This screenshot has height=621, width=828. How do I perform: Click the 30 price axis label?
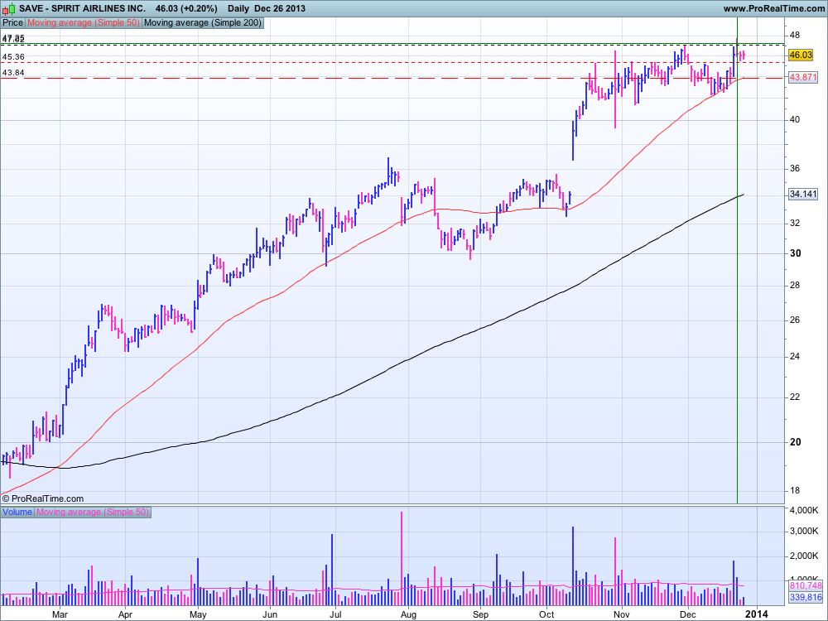(x=795, y=253)
